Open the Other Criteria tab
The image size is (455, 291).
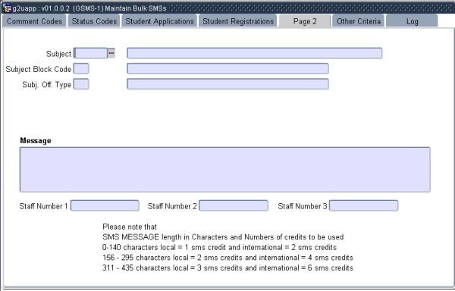pos(359,21)
